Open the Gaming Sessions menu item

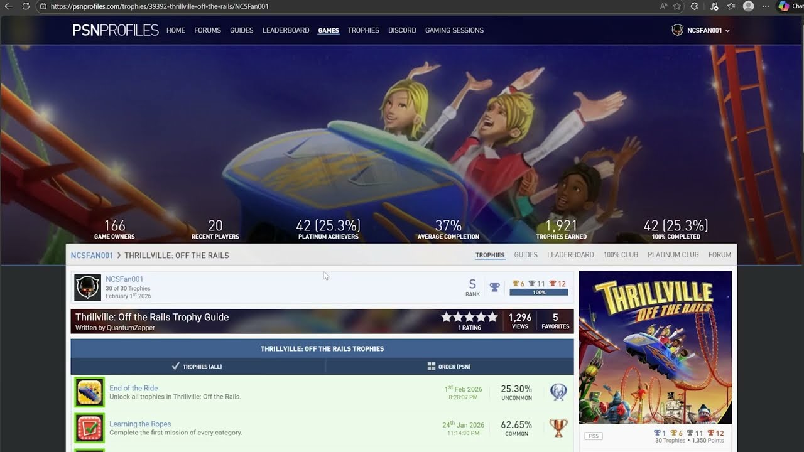click(454, 30)
